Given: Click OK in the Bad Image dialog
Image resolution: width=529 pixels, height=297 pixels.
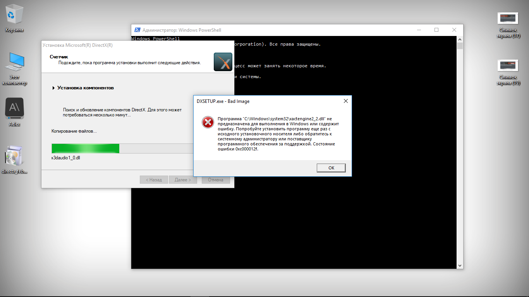Looking at the screenshot, I should pos(331,168).
